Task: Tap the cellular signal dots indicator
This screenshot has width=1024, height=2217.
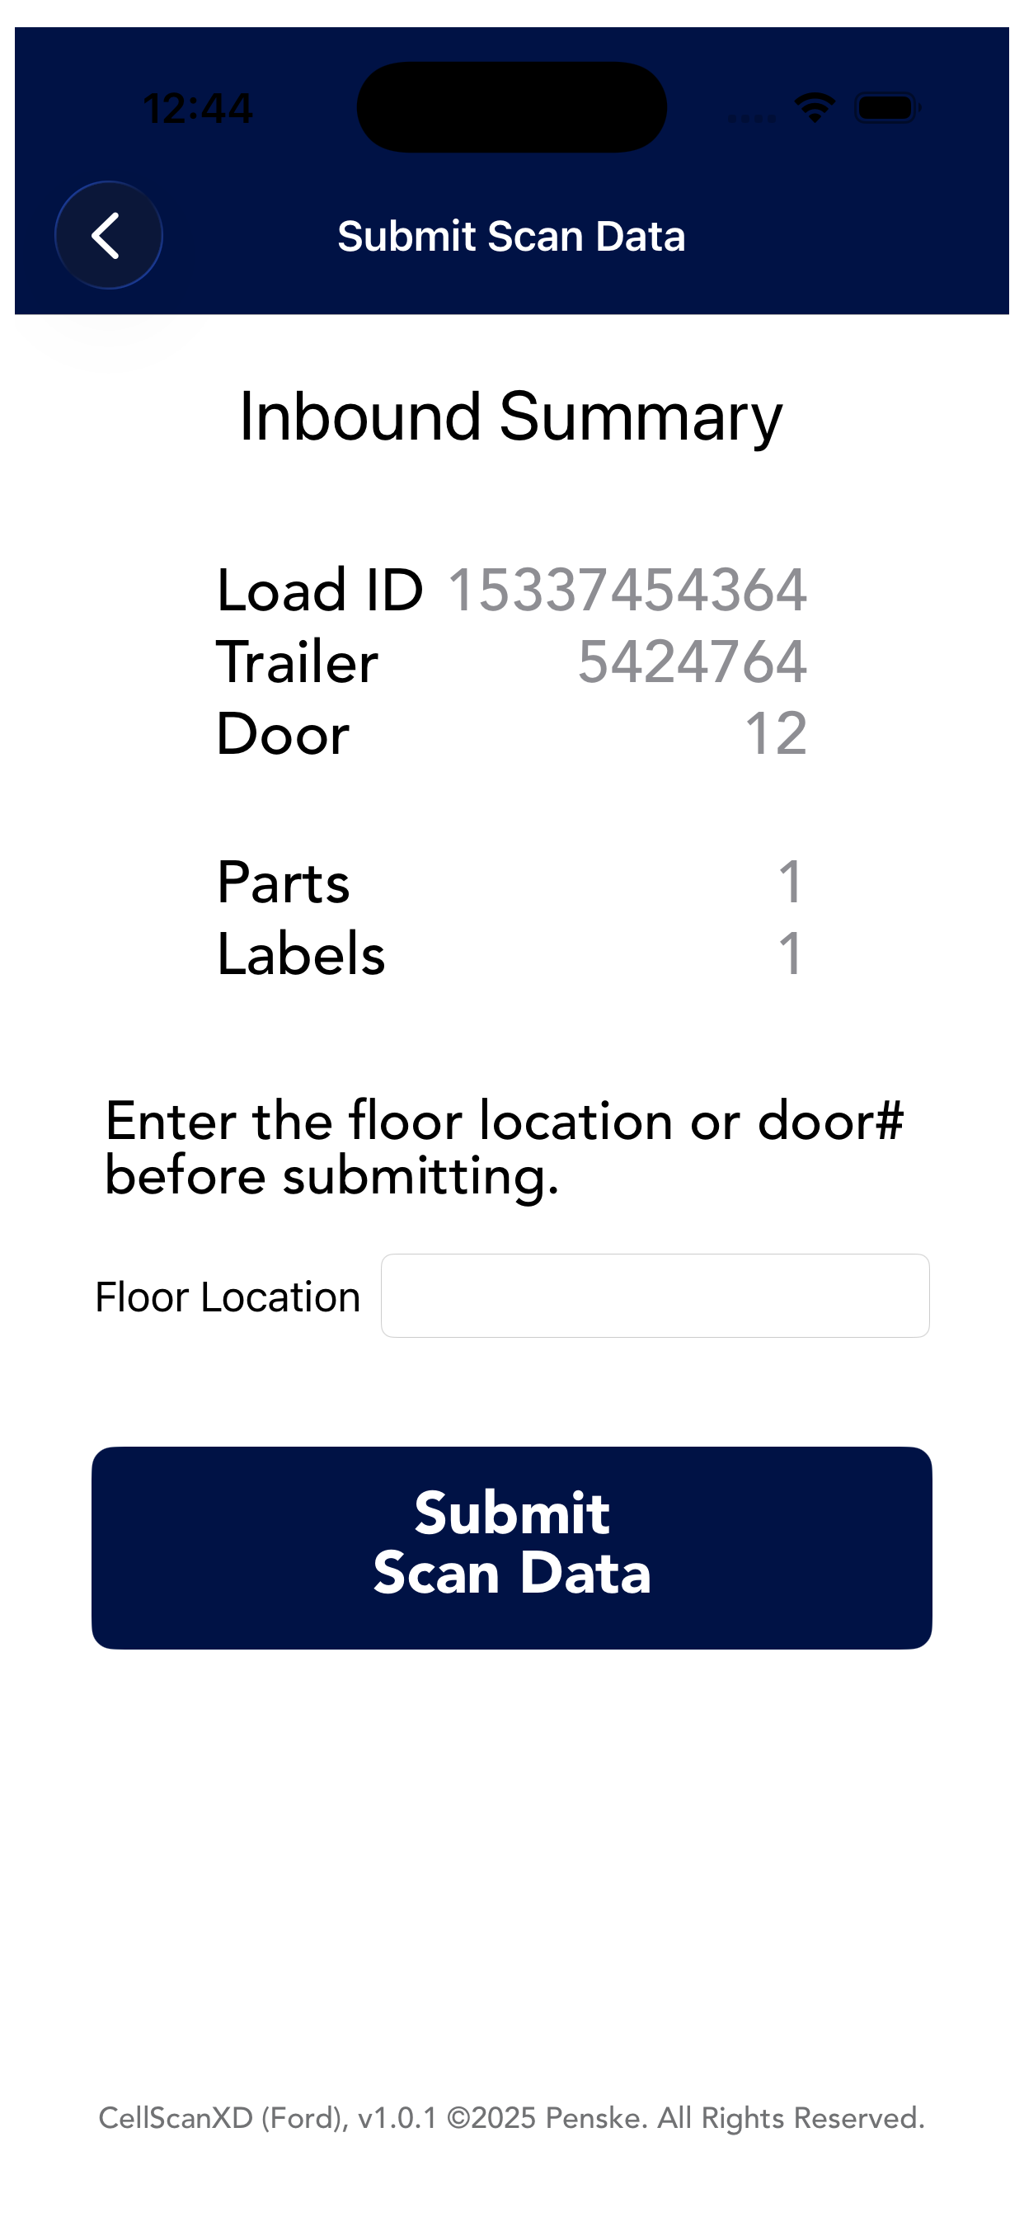Action: (752, 118)
